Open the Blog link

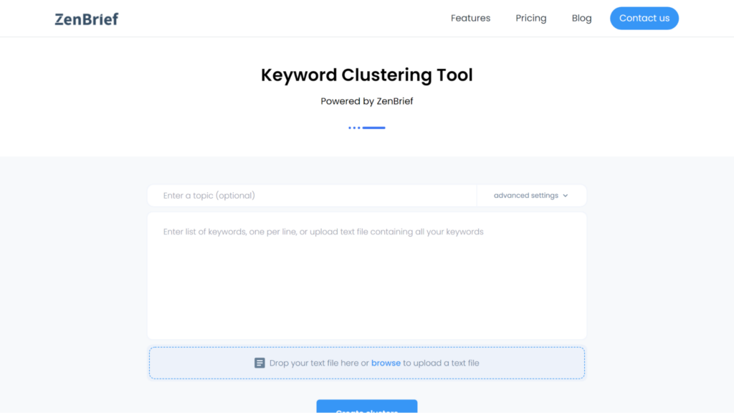[581, 18]
